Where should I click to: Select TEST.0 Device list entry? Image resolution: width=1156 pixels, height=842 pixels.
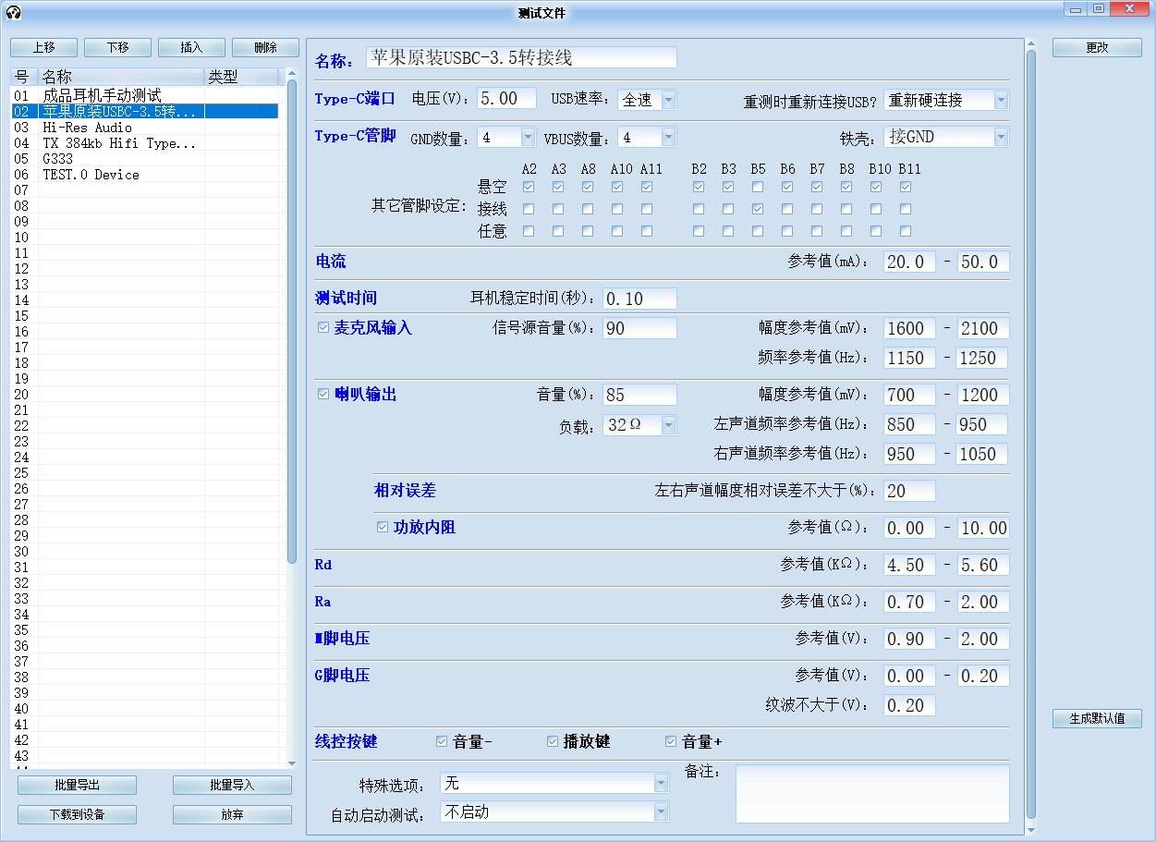(91, 175)
